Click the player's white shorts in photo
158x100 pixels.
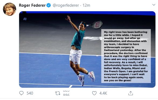pyautogui.click(x=76, y=56)
